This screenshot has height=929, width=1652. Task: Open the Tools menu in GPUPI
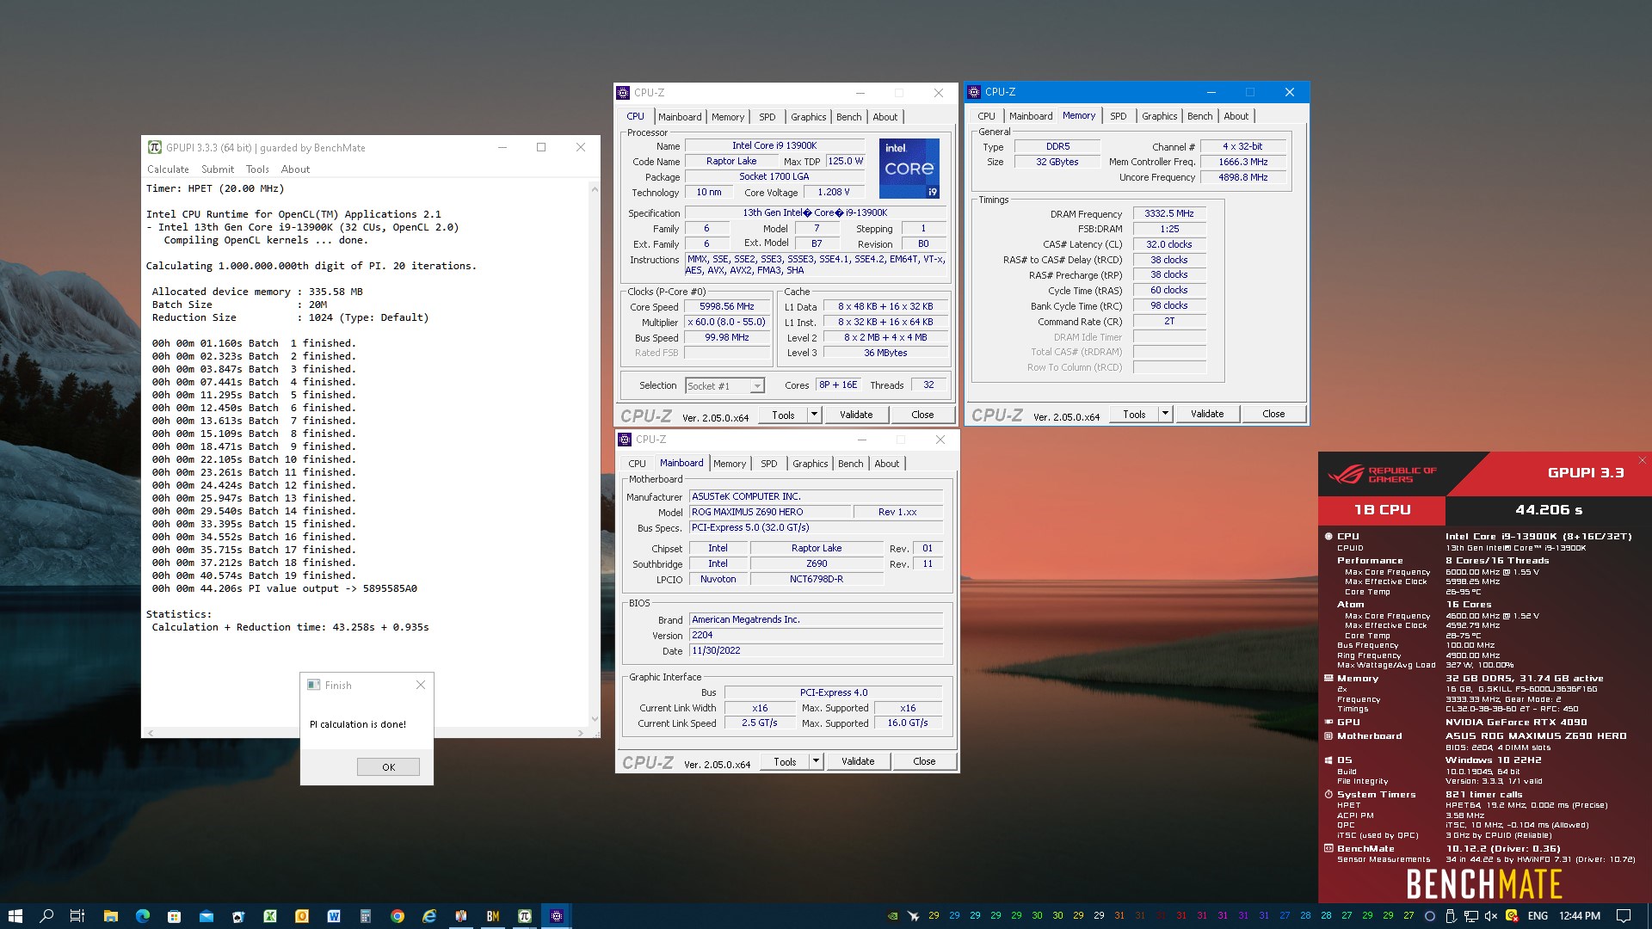pyautogui.click(x=257, y=169)
